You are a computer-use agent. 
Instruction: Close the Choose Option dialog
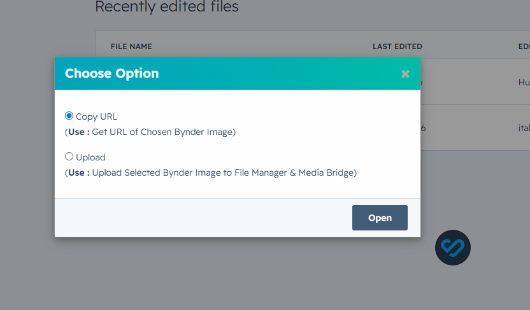pos(405,74)
